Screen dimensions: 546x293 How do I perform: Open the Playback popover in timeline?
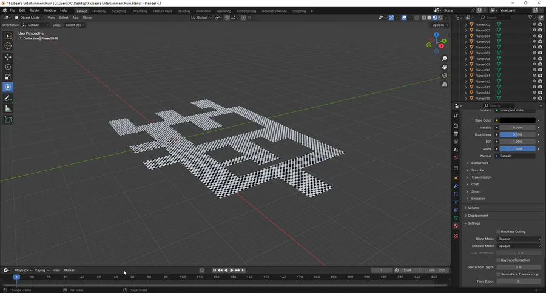(x=23, y=271)
